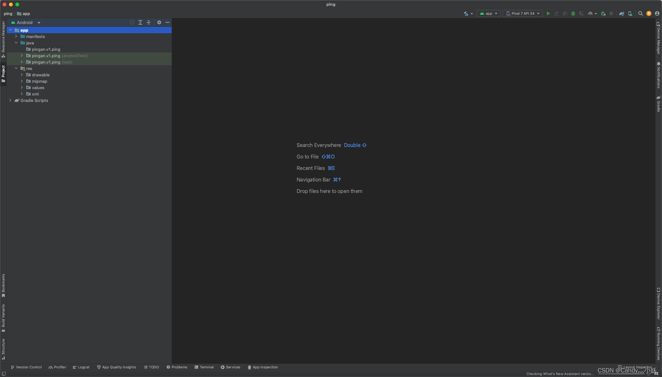Open the Pixel 7 API 34 device dropdown
This screenshot has height=377, width=662.
point(522,13)
